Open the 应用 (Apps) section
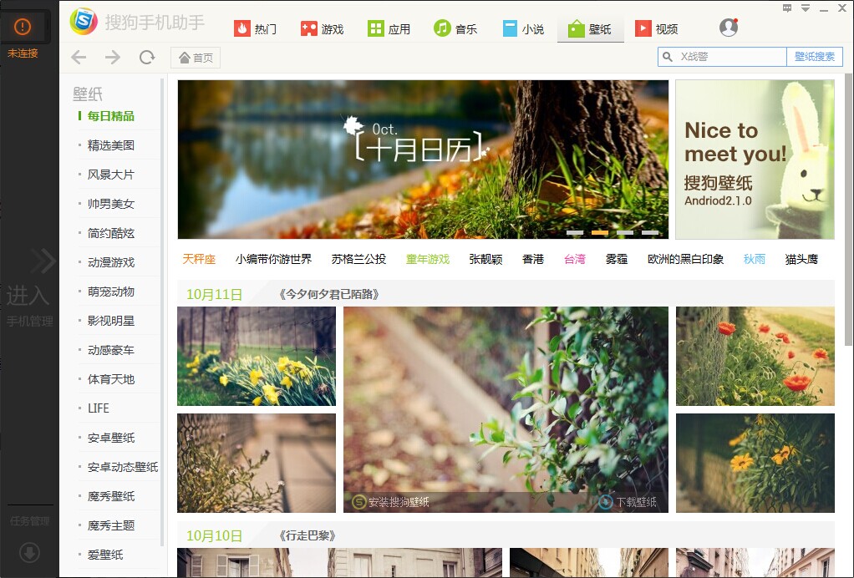 tap(374, 26)
